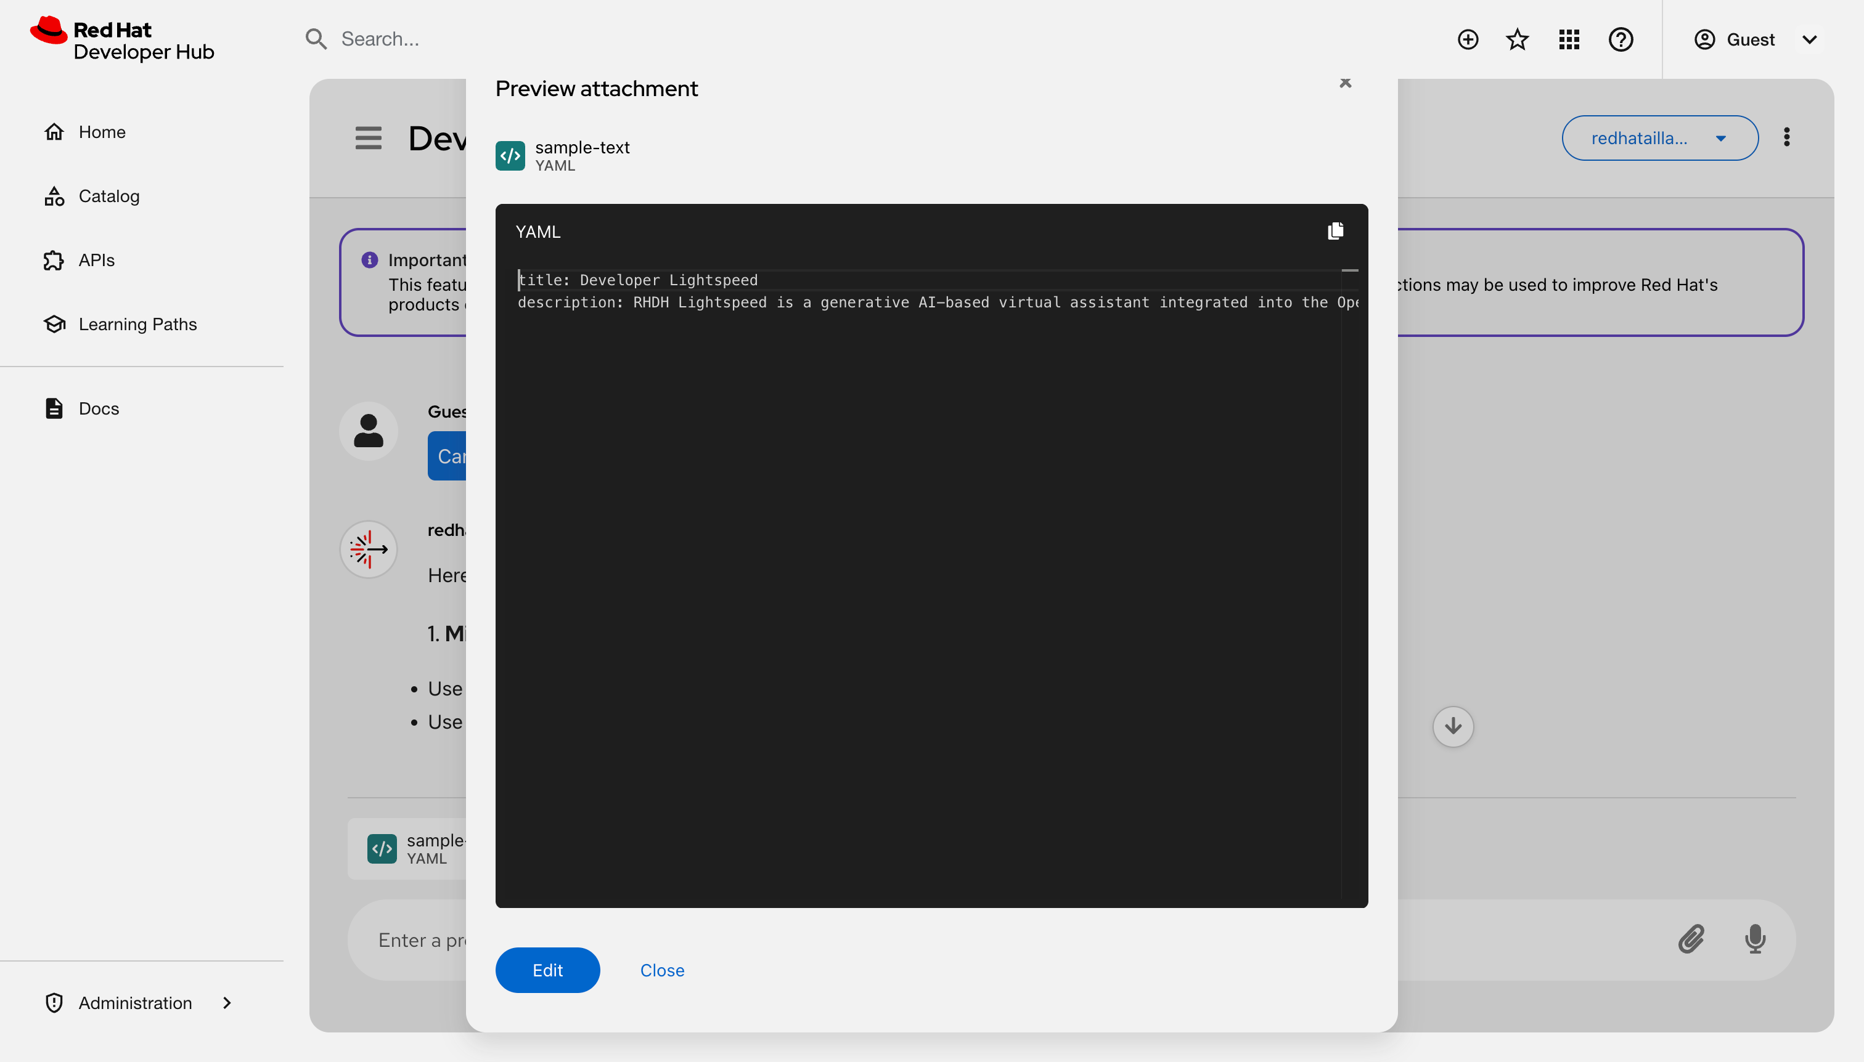Create new item with the plus icon
This screenshot has height=1062, width=1864.
click(x=1467, y=39)
